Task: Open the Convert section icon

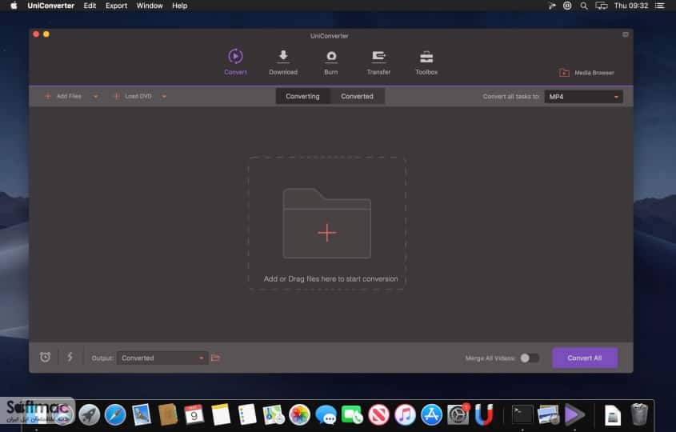Action: 235,57
